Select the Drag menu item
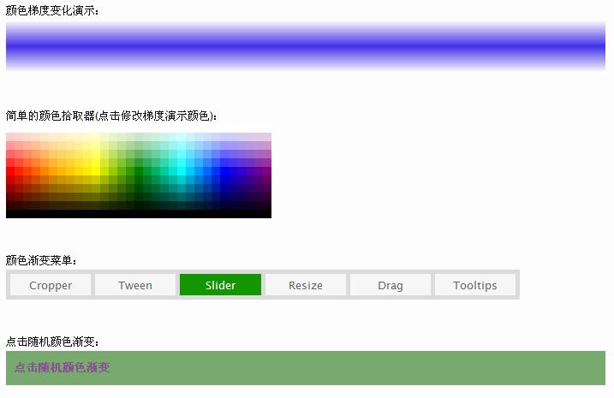This screenshot has width=614, height=398. pos(390,285)
